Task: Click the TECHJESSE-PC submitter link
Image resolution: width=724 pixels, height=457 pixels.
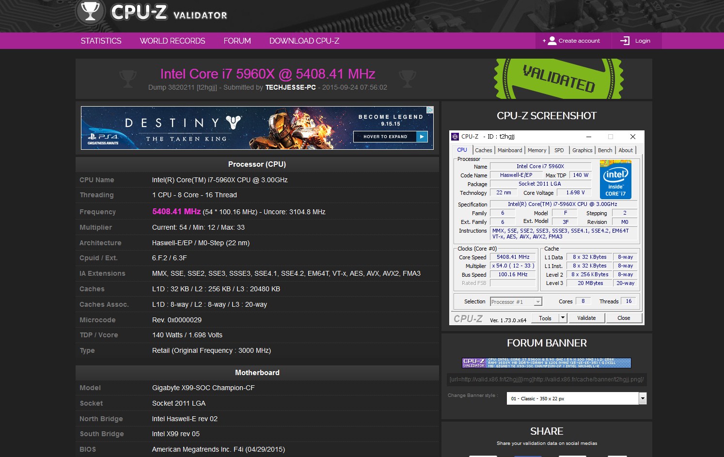Action: tap(290, 87)
